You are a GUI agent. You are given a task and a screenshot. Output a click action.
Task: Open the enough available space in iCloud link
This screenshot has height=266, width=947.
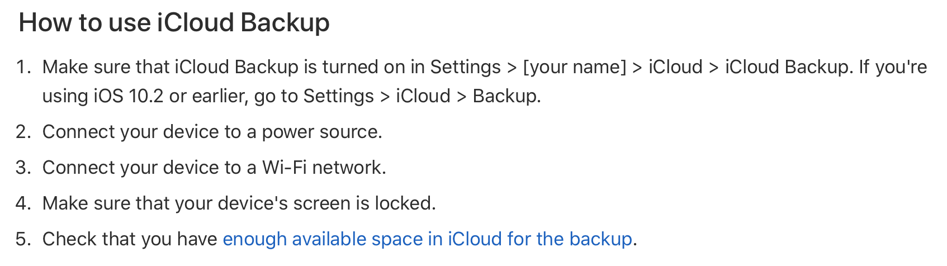427,239
